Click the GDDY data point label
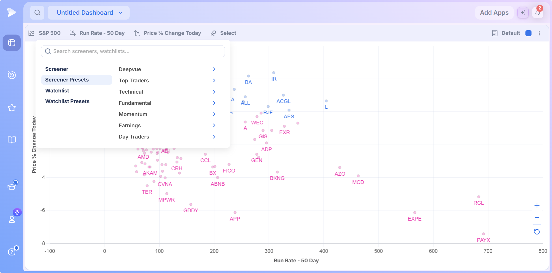 (x=191, y=211)
